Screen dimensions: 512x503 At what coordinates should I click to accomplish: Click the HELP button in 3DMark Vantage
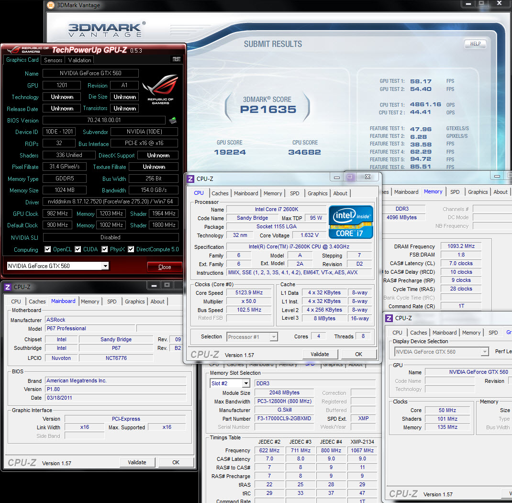475,44
